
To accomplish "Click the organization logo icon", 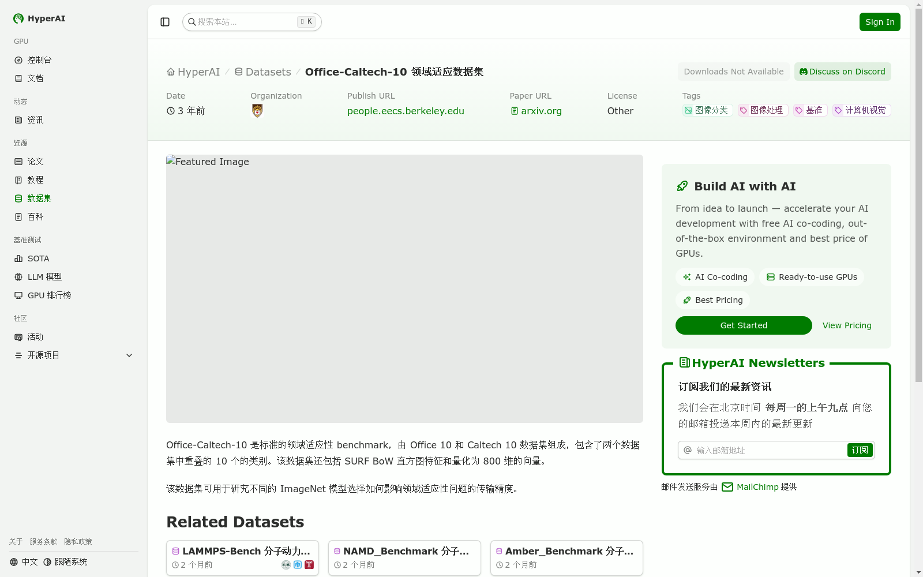I will pyautogui.click(x=257, y=111).
